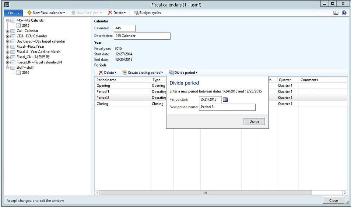This screenshot has width=351, height=207.
Task: Select the Fiscal_CN calendar item
Action: [x=33, y=57]
